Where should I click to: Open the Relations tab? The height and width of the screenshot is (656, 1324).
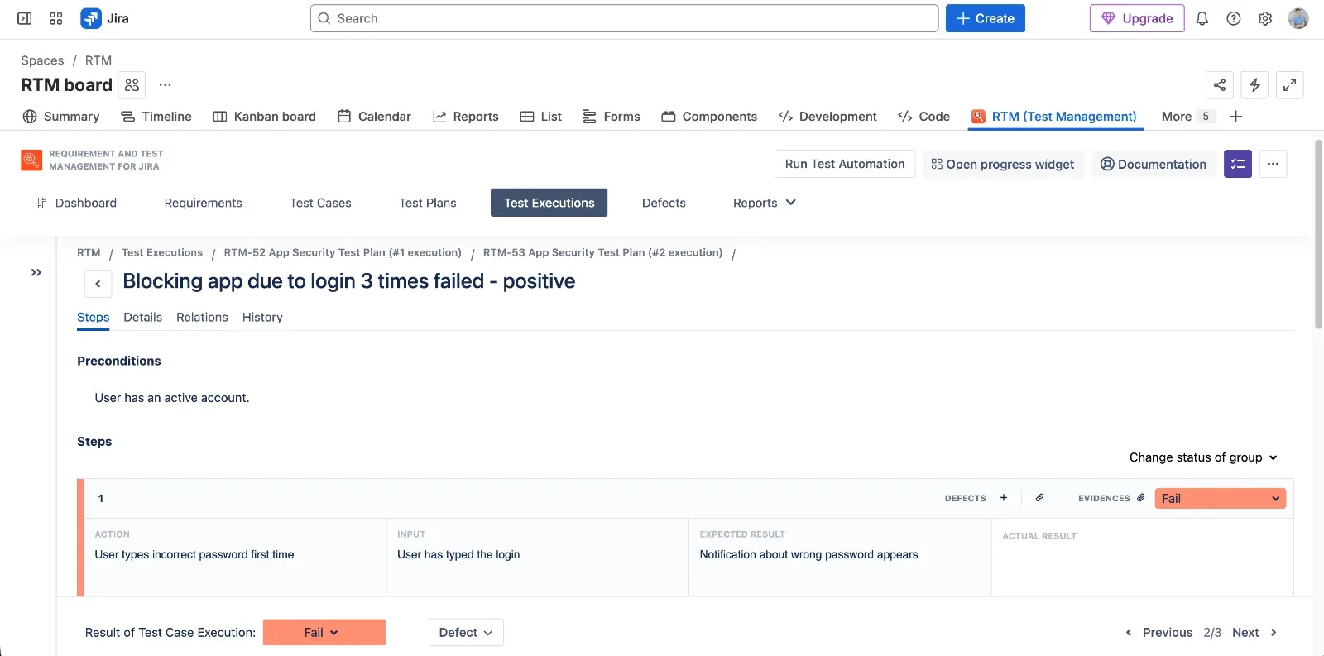pos(202,317)
